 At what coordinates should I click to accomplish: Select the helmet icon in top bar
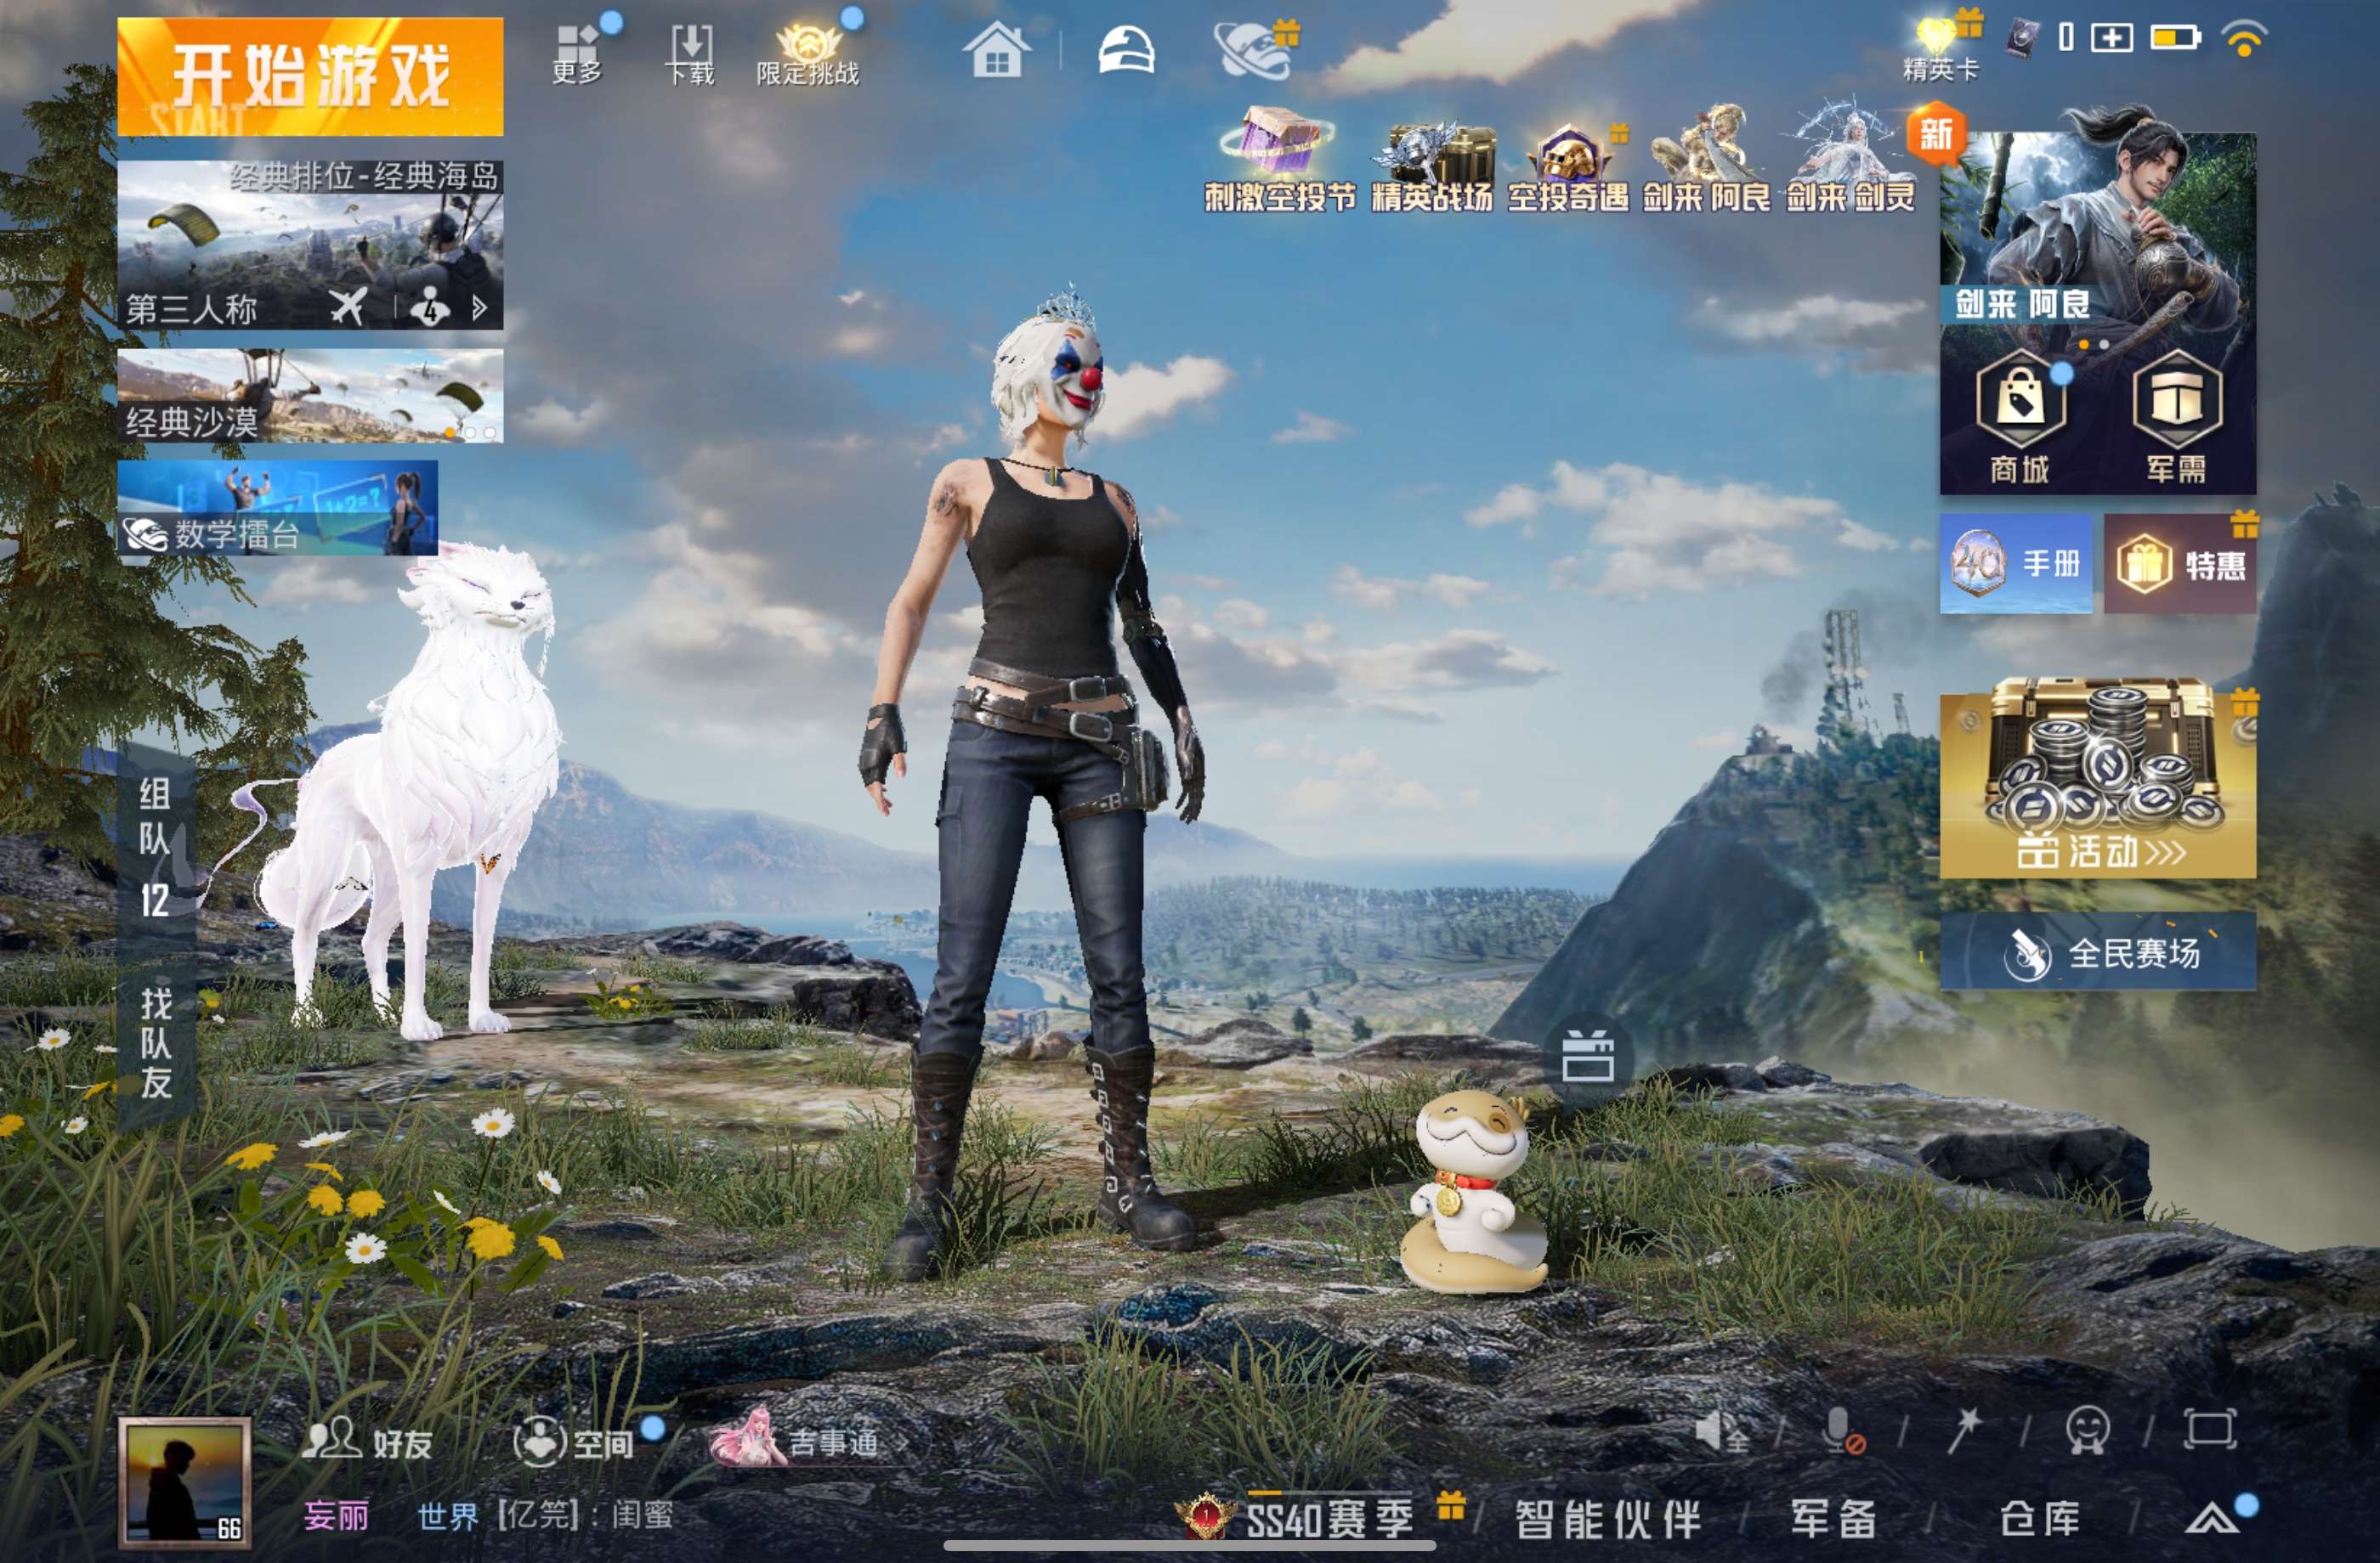tap(1126, 50)
